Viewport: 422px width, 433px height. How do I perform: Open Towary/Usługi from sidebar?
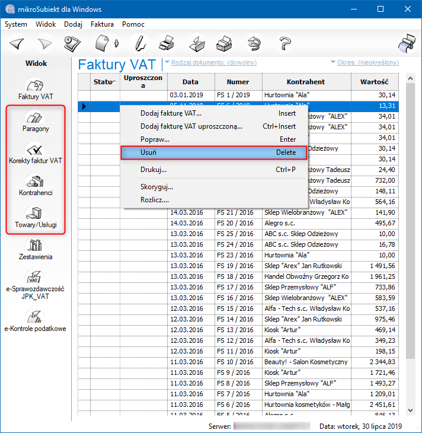pyautogui.click(x=36, y=217)
